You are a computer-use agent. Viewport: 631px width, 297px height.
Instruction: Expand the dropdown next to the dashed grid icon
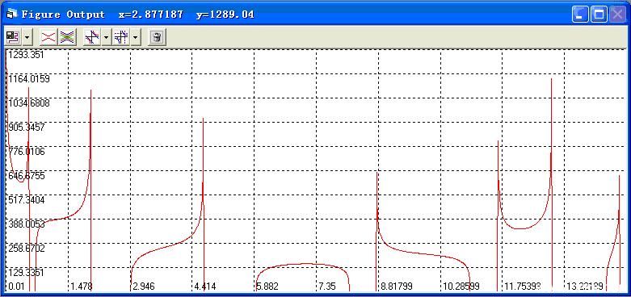pyautogui.click(x=136, y=37)
